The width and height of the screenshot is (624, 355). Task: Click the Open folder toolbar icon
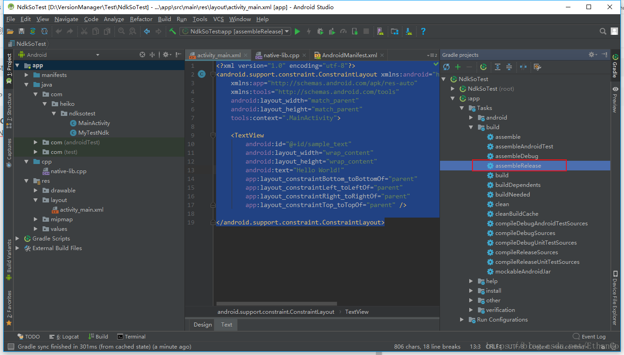[x=10, y=31]
